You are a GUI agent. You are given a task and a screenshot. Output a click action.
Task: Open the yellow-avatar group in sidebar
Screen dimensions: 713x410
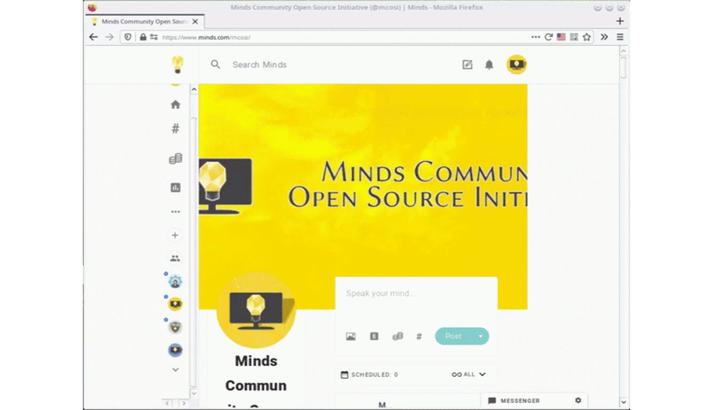pos(175,304)
